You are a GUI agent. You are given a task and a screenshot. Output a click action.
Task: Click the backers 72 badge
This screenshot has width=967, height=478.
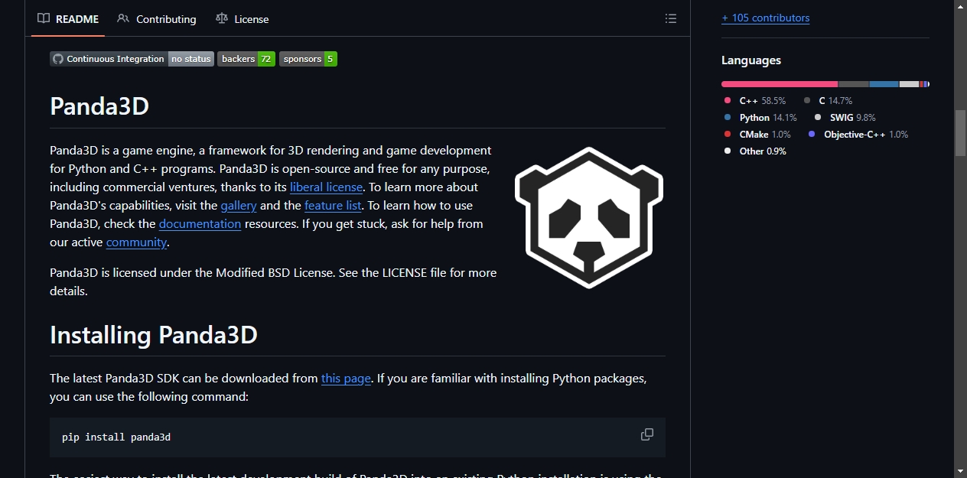coord(246,59)
